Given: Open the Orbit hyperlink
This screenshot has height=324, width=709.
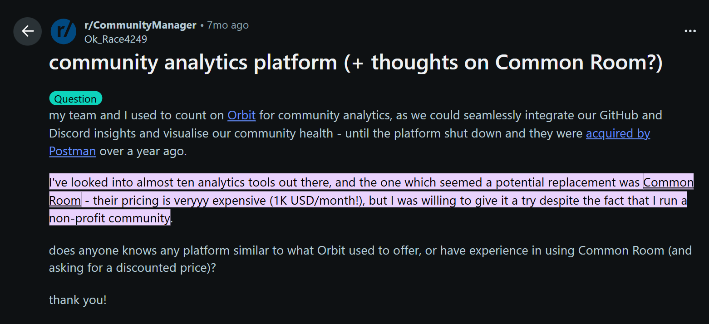Looking at the screenshot, I should (241, 115).
